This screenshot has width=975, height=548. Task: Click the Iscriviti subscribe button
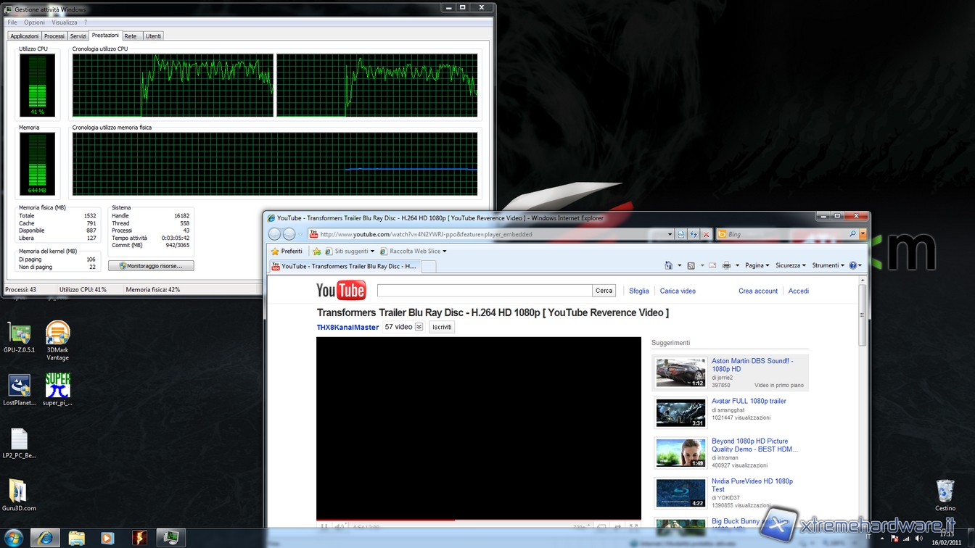click(442, 327)
